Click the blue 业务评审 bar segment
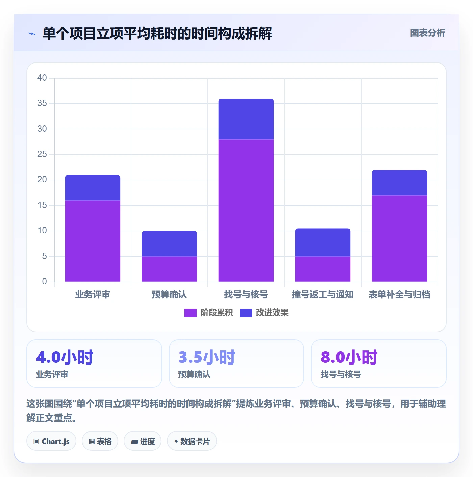This screenshot has height=477, width=473. (x=93, y=188)
